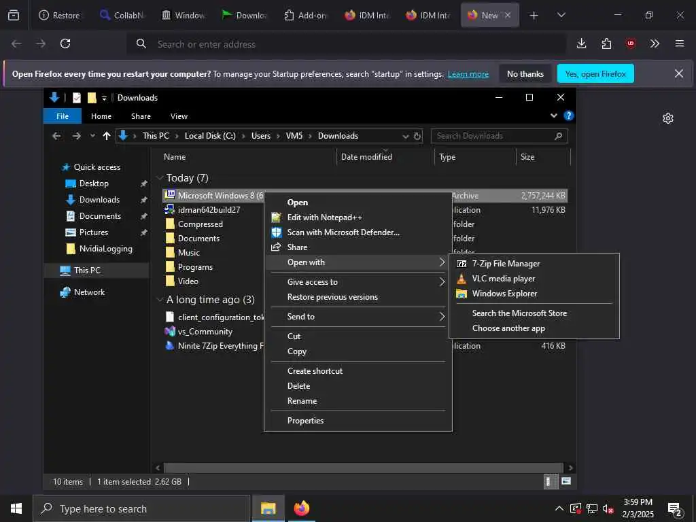Open the Learn more link
The width and height of the screenshot is (696, 522).
pos(468,74)
